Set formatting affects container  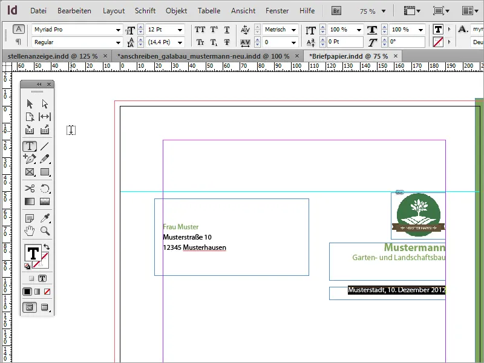tap(31, 278)
